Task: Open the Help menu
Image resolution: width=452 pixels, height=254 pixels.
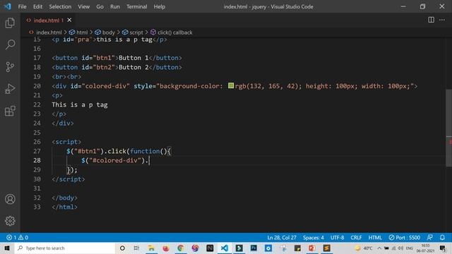Action: click(159, 6)
